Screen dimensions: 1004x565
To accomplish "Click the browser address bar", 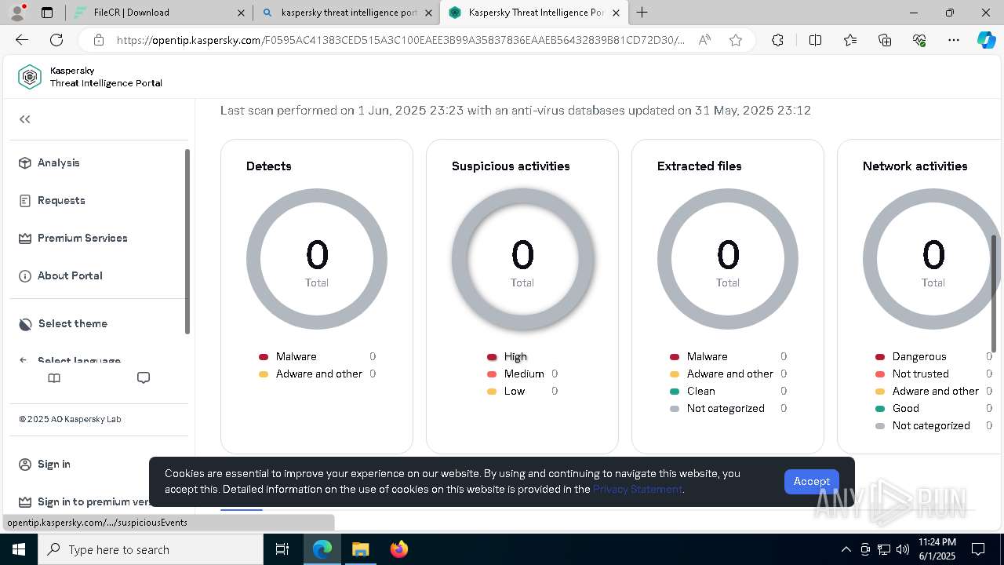I will pyautogui.click(x=400, y=40).
